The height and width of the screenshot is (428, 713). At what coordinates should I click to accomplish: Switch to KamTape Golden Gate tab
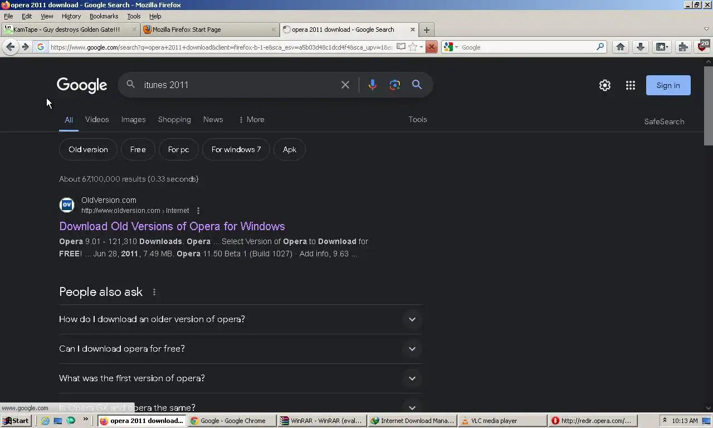click(70, 30)
